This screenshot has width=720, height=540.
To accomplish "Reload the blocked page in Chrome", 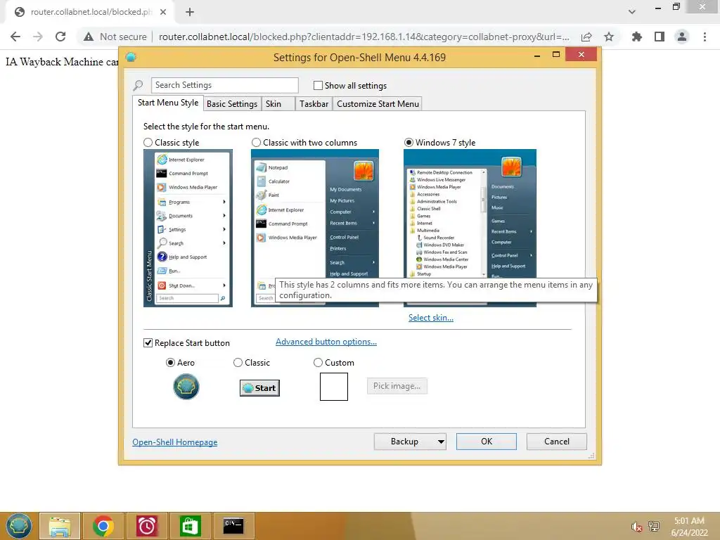I will 60,37.
